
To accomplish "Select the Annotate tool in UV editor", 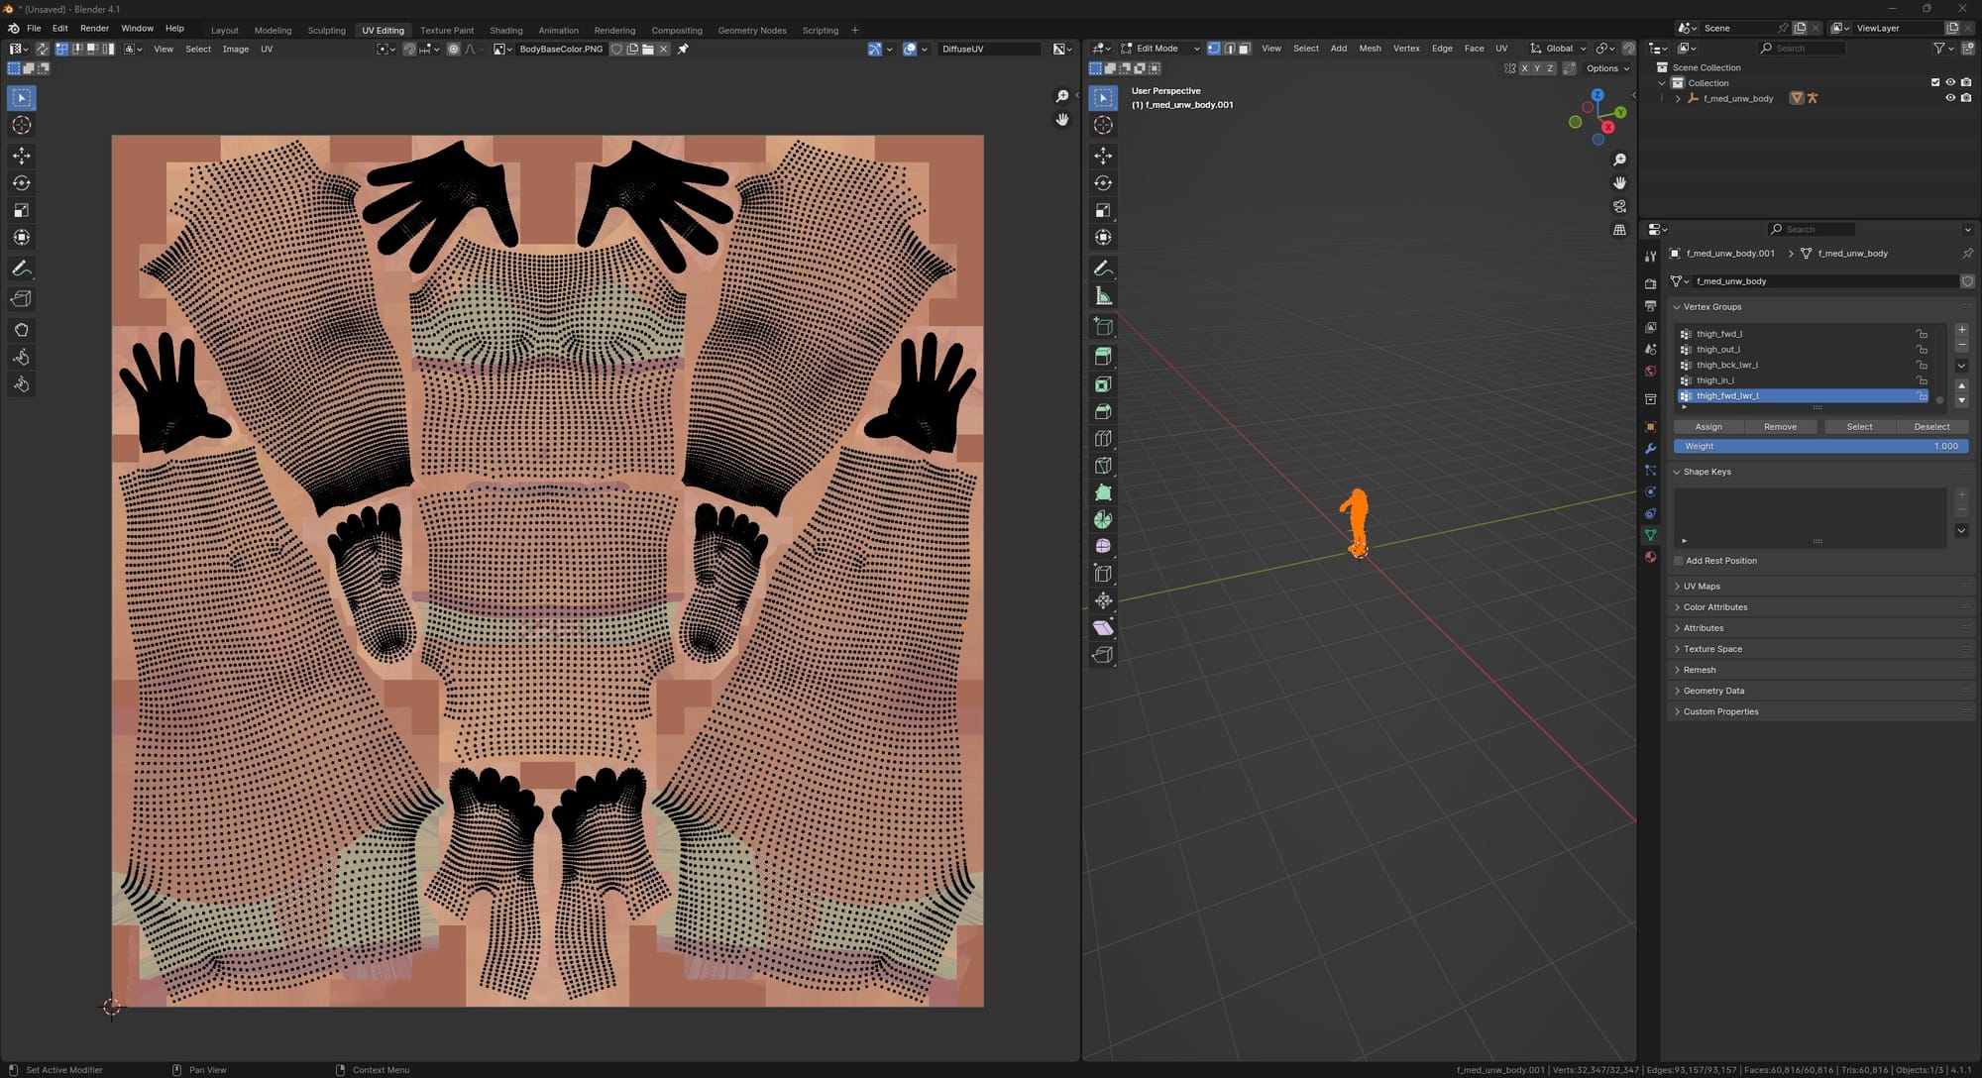I will [21, 269].
